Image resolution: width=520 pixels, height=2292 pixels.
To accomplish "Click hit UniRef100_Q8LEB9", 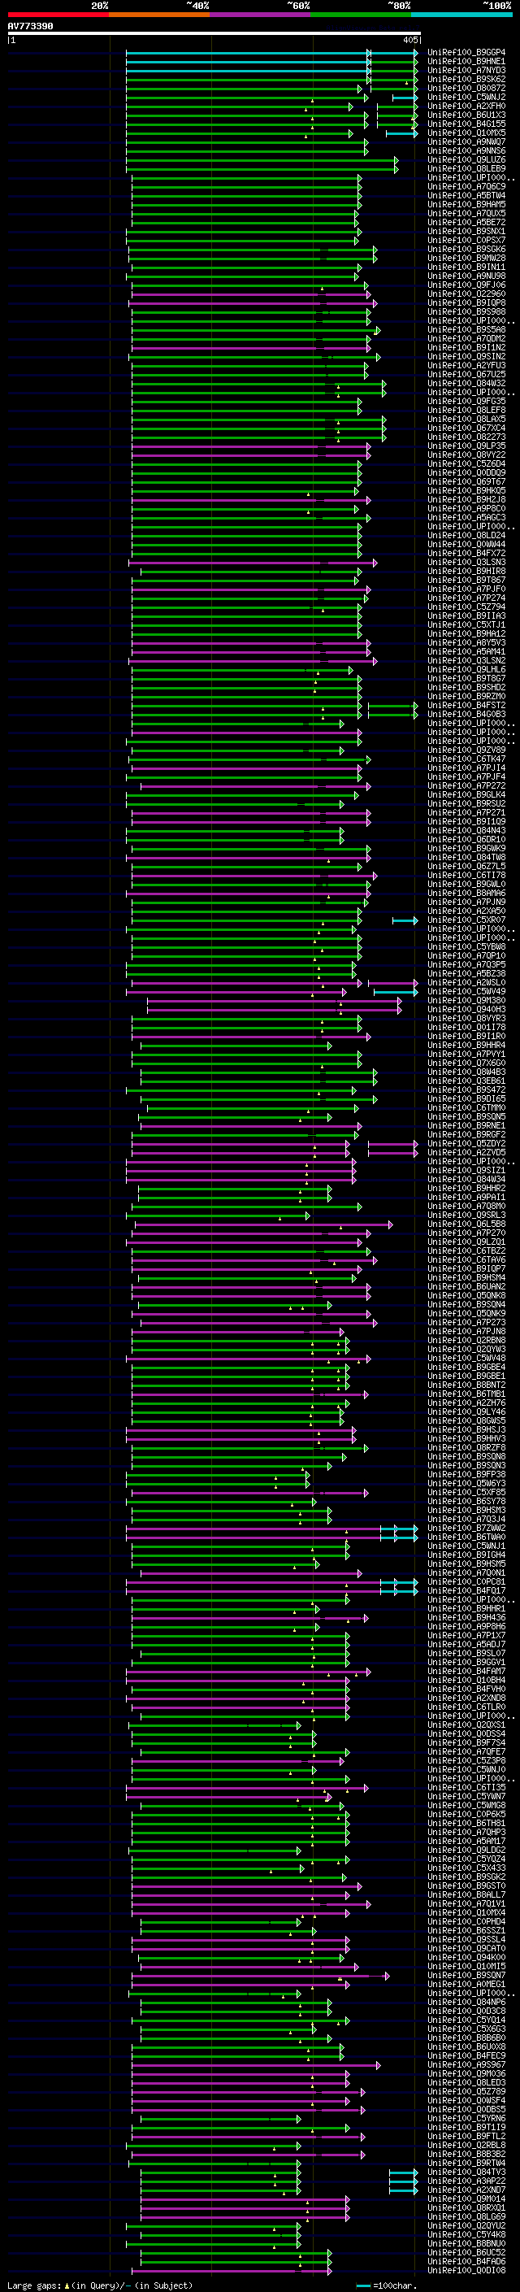I will pos(466,169).
